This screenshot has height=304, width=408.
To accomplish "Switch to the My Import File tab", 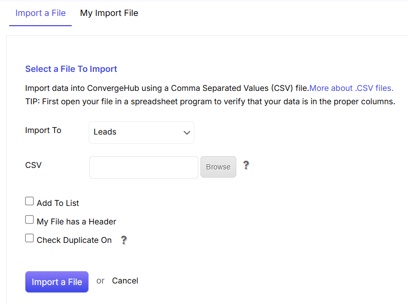I will [109, 13].
